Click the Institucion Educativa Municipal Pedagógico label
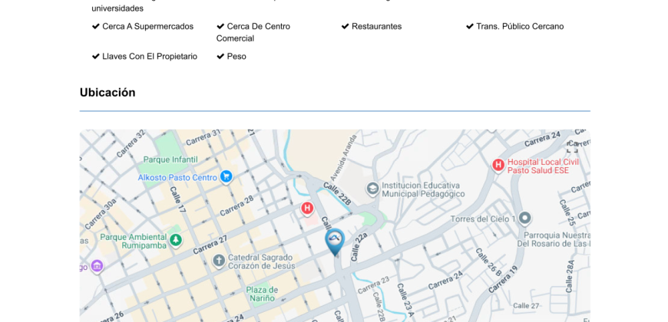 pyautogui.click(x=423, y=189)
